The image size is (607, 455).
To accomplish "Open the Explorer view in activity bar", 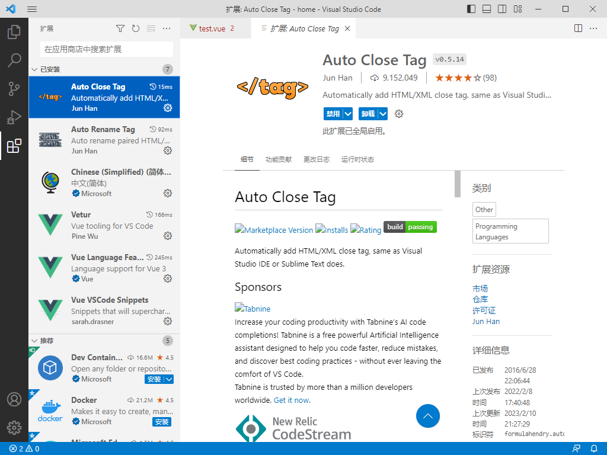I will (x=14, y=31).
